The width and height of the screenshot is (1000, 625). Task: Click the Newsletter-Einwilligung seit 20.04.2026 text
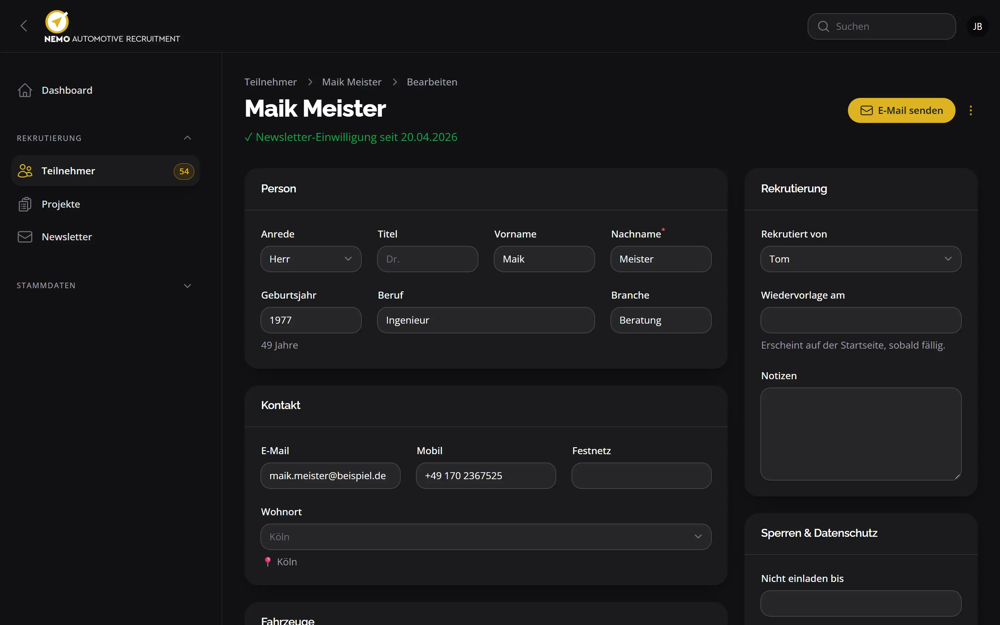pyautogui.click(x=356, y=137)
